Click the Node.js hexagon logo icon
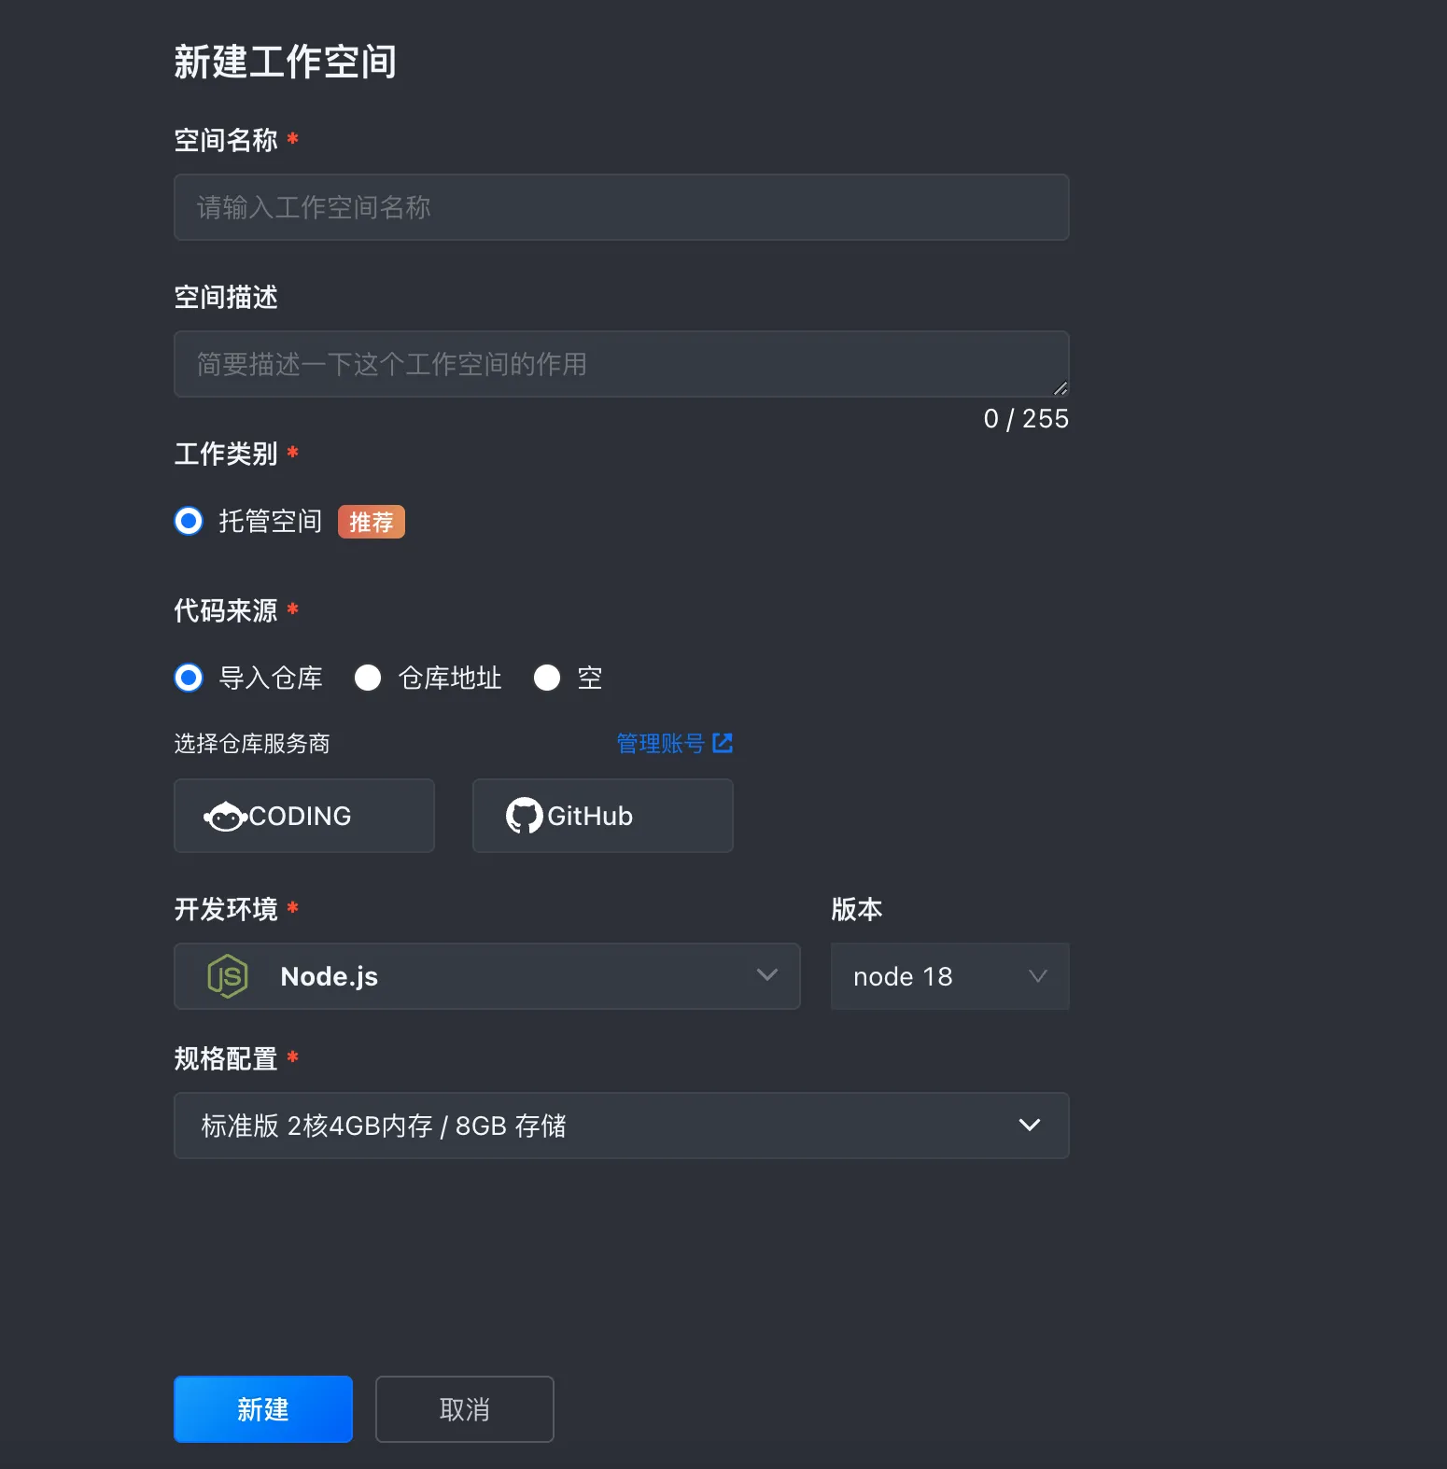 (228, 976)
